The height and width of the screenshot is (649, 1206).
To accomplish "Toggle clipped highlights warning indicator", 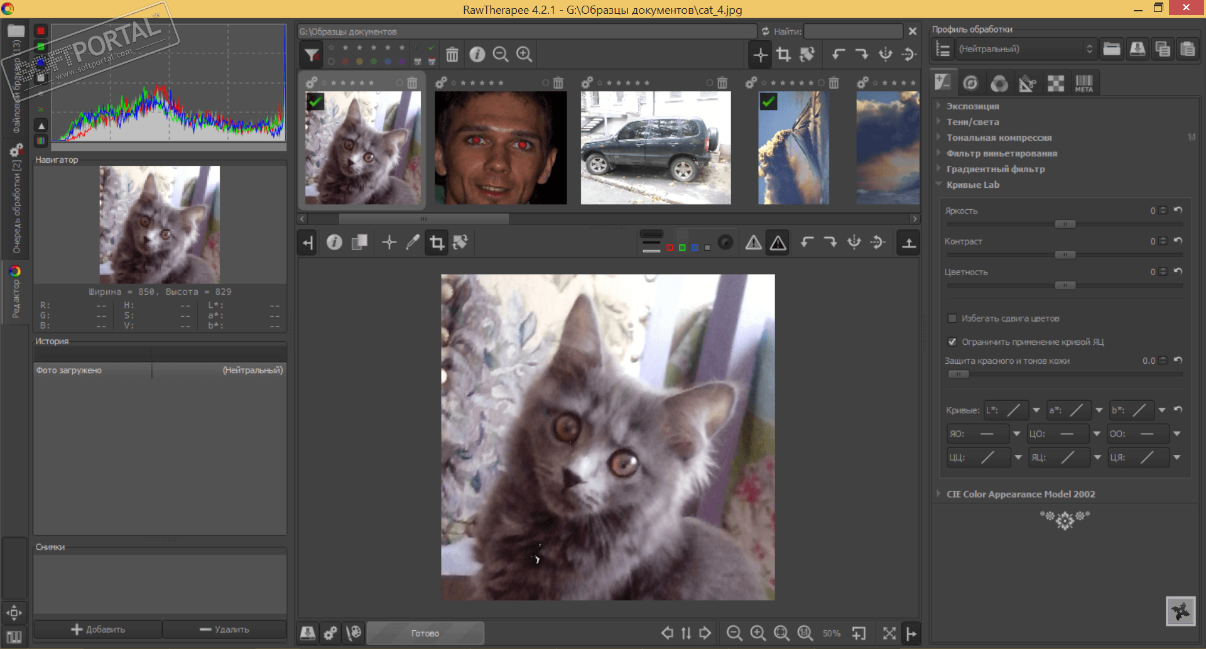I will point(778,243).
